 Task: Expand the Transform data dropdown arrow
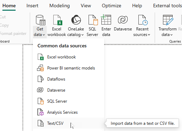(171, 35)
